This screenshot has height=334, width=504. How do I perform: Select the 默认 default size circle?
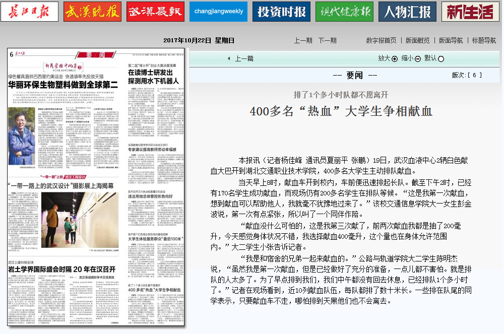coord(441,58)
